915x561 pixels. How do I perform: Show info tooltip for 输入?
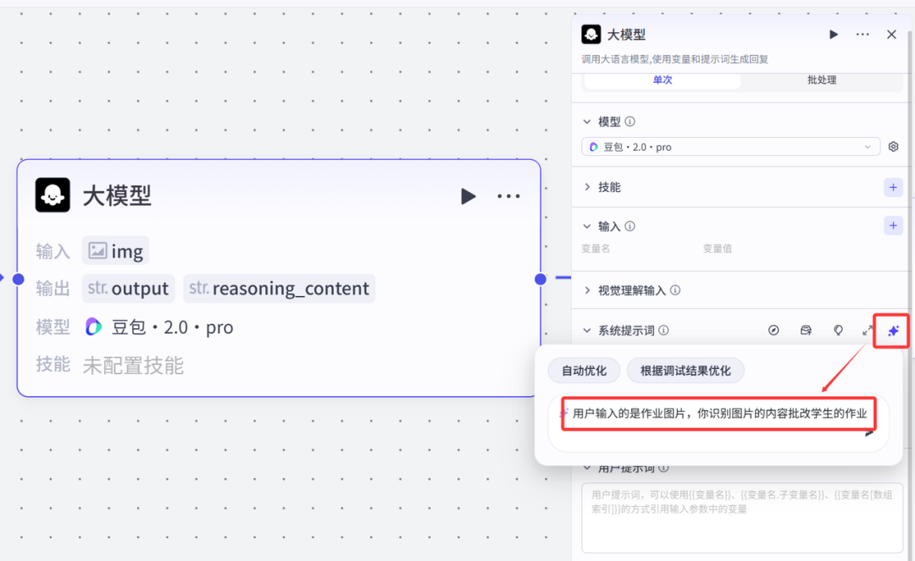[x=629, y=226]
